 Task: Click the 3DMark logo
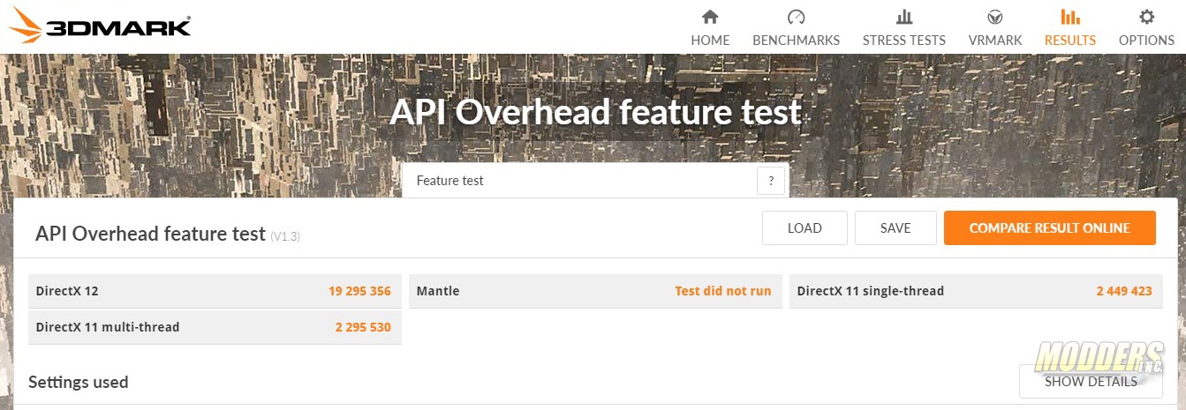pyautogui.click(x=99, y=25)
